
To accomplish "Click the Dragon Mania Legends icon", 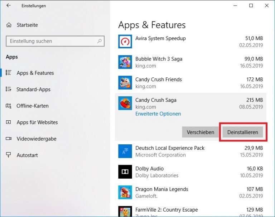I will click(125, 192).
